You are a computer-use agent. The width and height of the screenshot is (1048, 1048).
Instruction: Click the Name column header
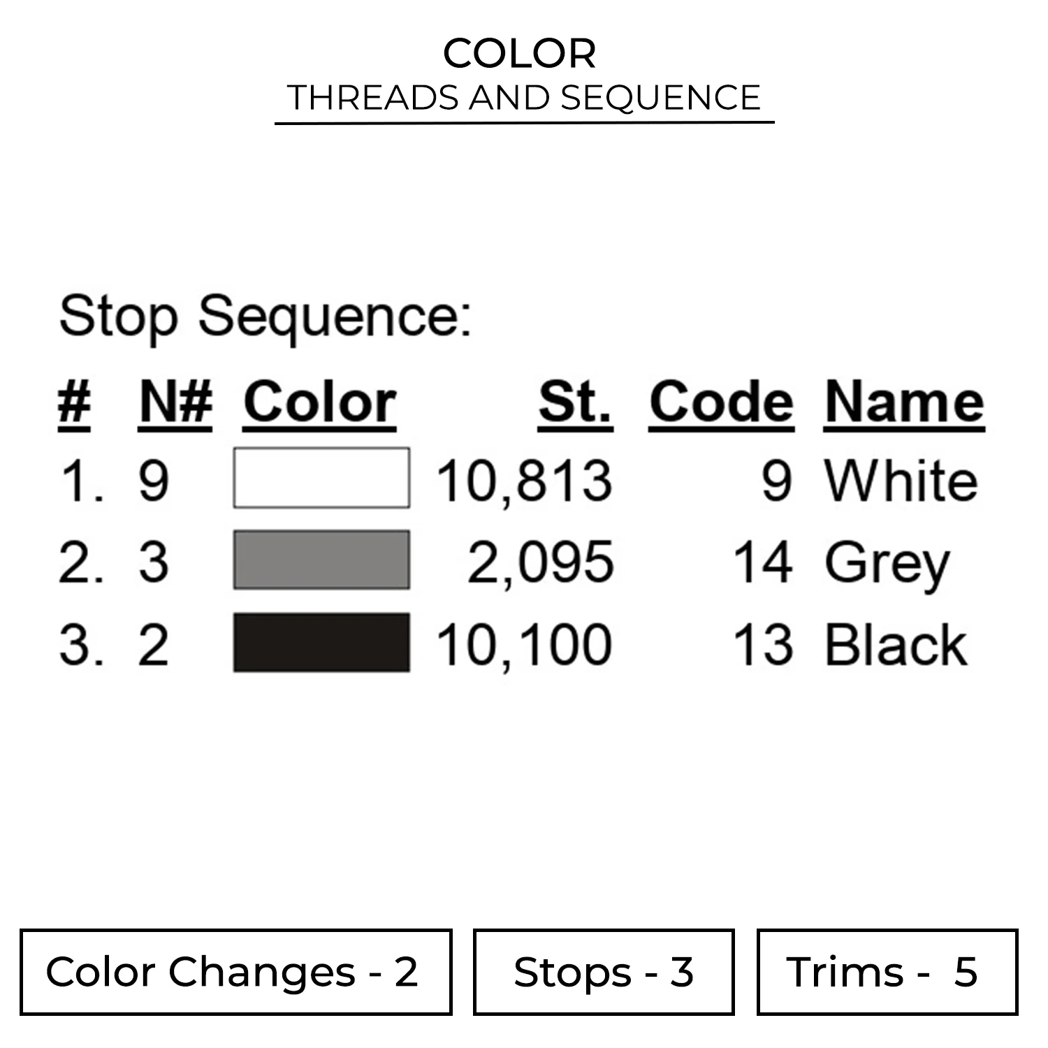904,403
